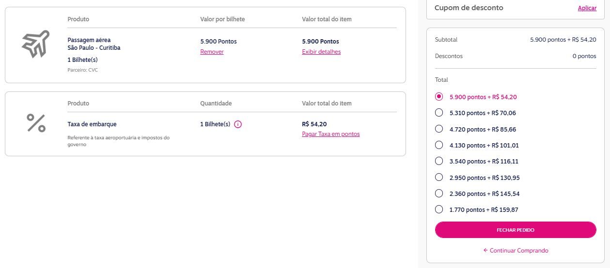Click the arrow icon beside Continuar Comprando
The width and height of the screenshot is (610, 268).
click(x=485, y=251)
